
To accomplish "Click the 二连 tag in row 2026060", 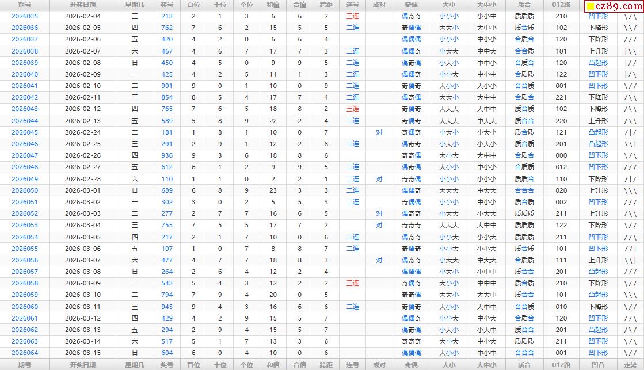I will point(352,307).
